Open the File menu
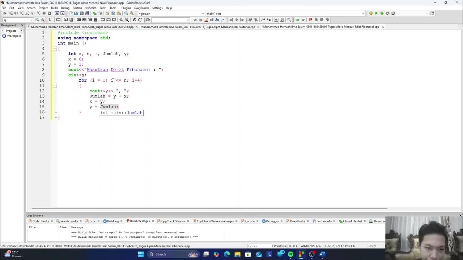Image resolution: width=463 pixels, height=260 pixels. (x=4, y=8)
